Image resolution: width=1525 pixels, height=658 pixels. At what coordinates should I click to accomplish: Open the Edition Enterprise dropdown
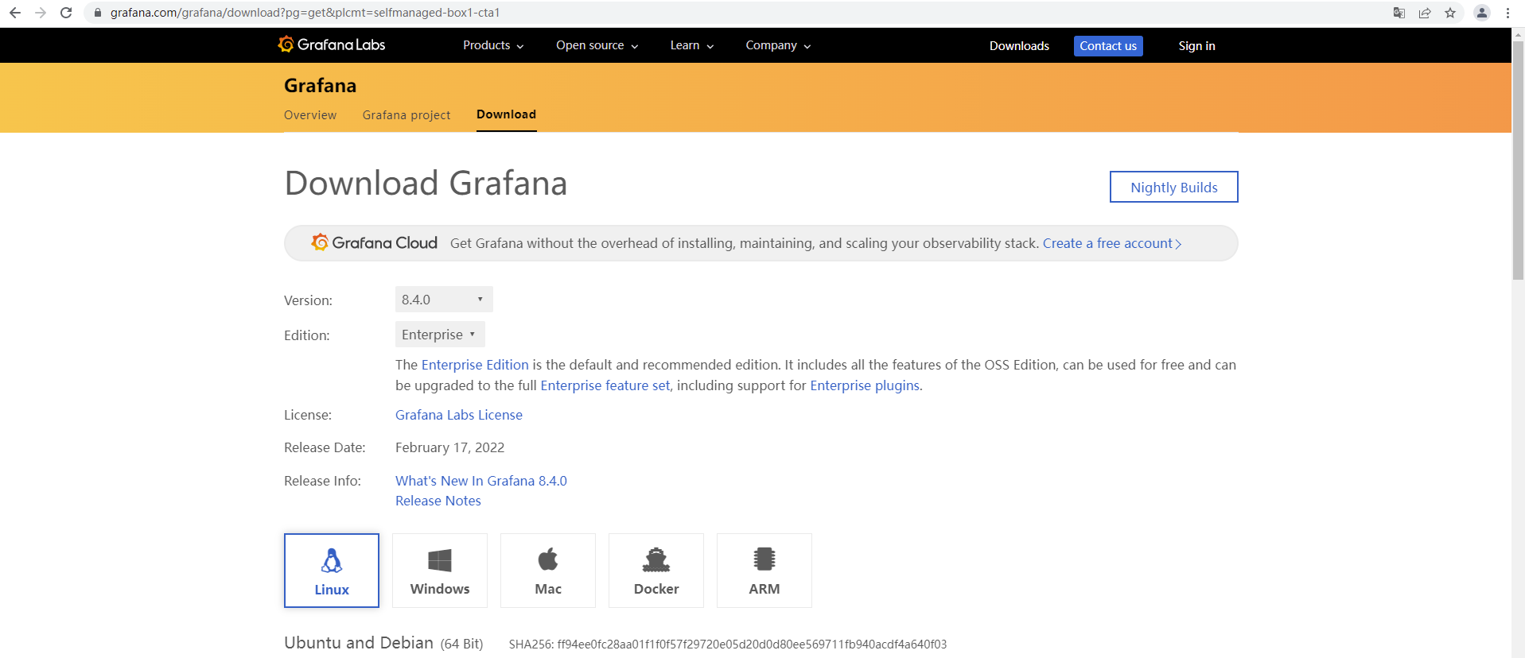pyautogui.click(x=440, y=335)
